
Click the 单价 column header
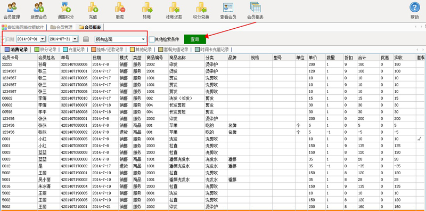316,58
